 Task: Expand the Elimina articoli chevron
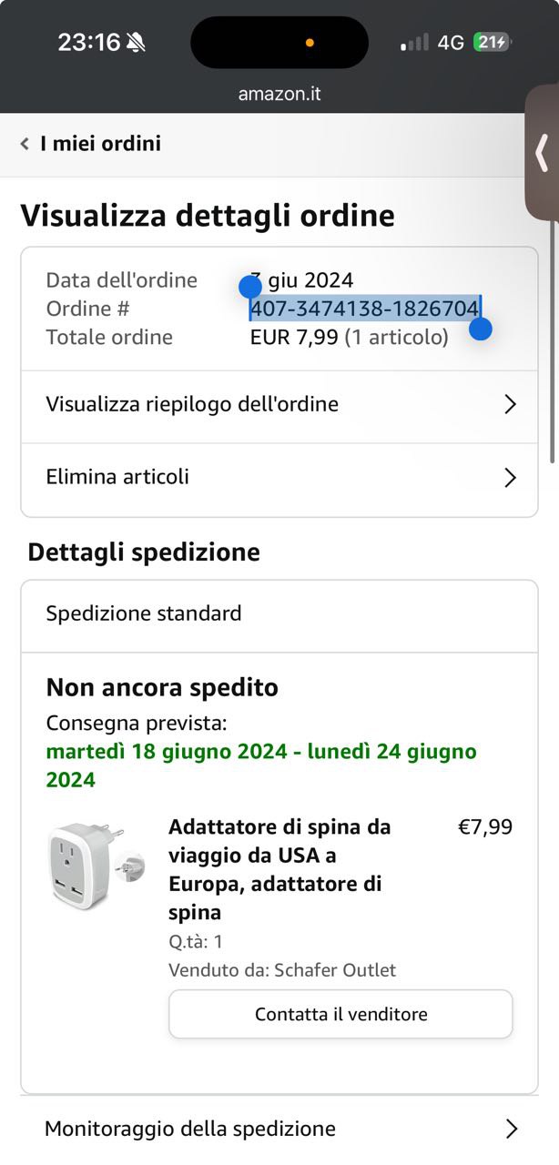tap(510, 478)
